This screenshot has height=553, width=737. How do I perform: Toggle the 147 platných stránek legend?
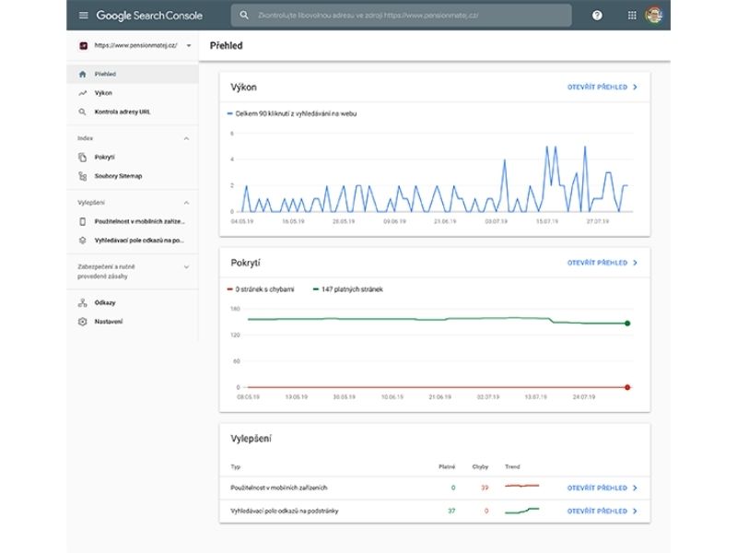point(348,289)
